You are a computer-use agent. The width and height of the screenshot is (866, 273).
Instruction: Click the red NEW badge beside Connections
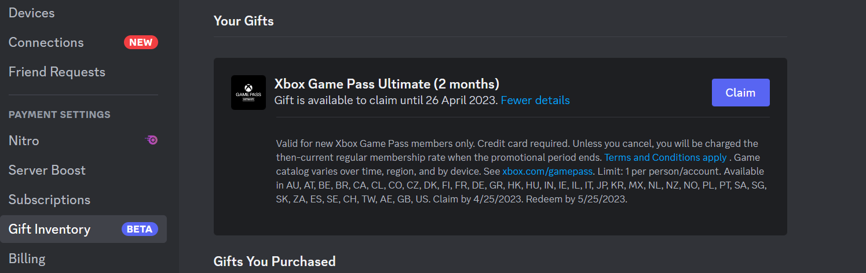(x=141, y=42)
